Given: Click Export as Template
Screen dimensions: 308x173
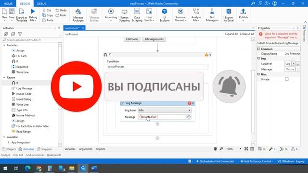Looking at the screenshot, I should tap(22, 15).
